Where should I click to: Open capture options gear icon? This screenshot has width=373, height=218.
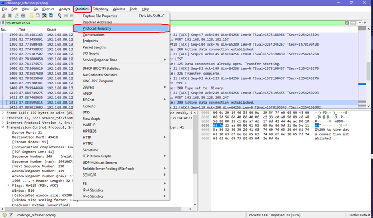[23, 16]
